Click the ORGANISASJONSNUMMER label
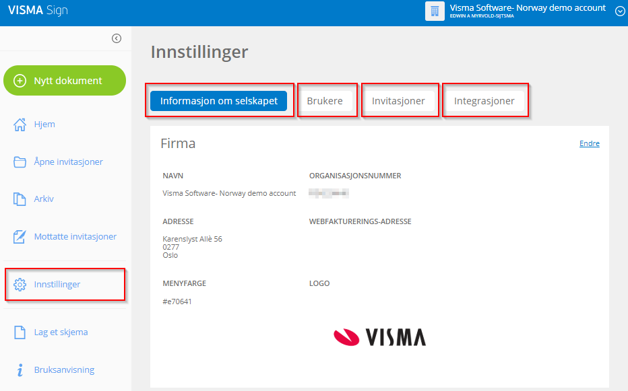 pos(355,176)
